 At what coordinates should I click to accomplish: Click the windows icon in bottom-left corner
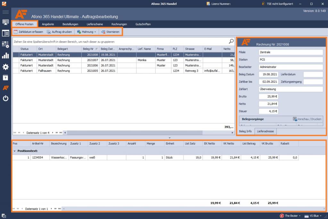4,216
